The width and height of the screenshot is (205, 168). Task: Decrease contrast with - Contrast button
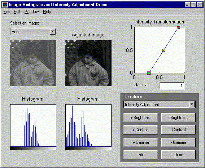tap(178, 130)
